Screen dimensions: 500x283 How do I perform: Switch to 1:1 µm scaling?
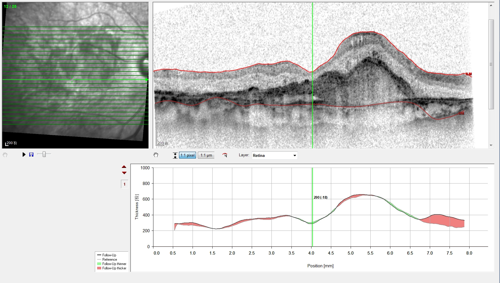[x=206, y=155]
